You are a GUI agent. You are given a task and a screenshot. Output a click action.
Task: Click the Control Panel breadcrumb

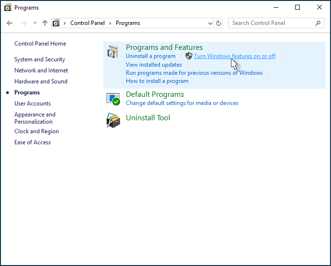(x=88, y=23)
